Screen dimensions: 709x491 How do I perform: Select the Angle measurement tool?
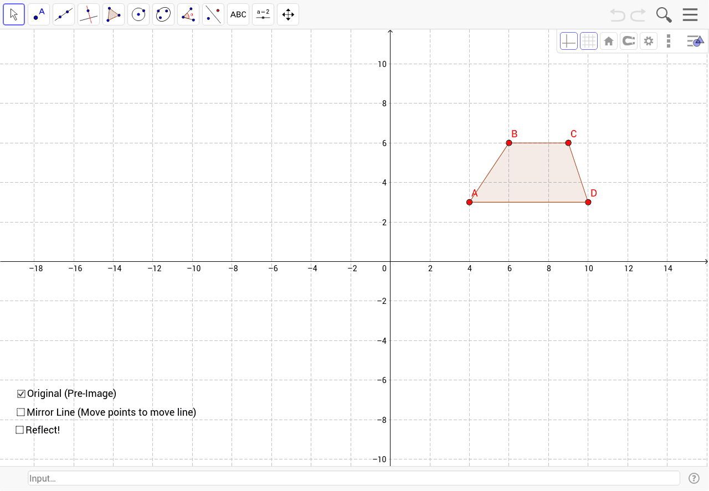point(188,14)
